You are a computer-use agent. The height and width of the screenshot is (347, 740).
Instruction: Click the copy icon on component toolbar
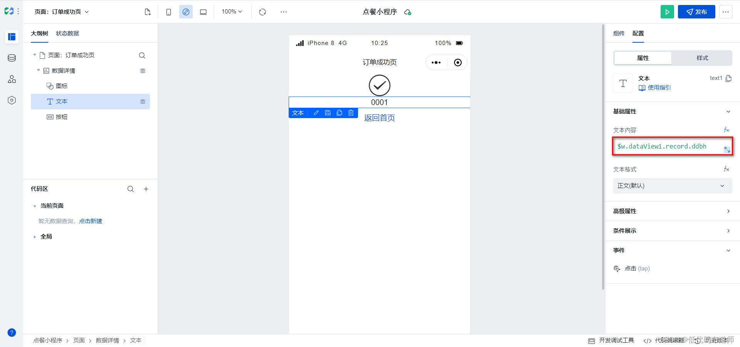coord(339,113)
